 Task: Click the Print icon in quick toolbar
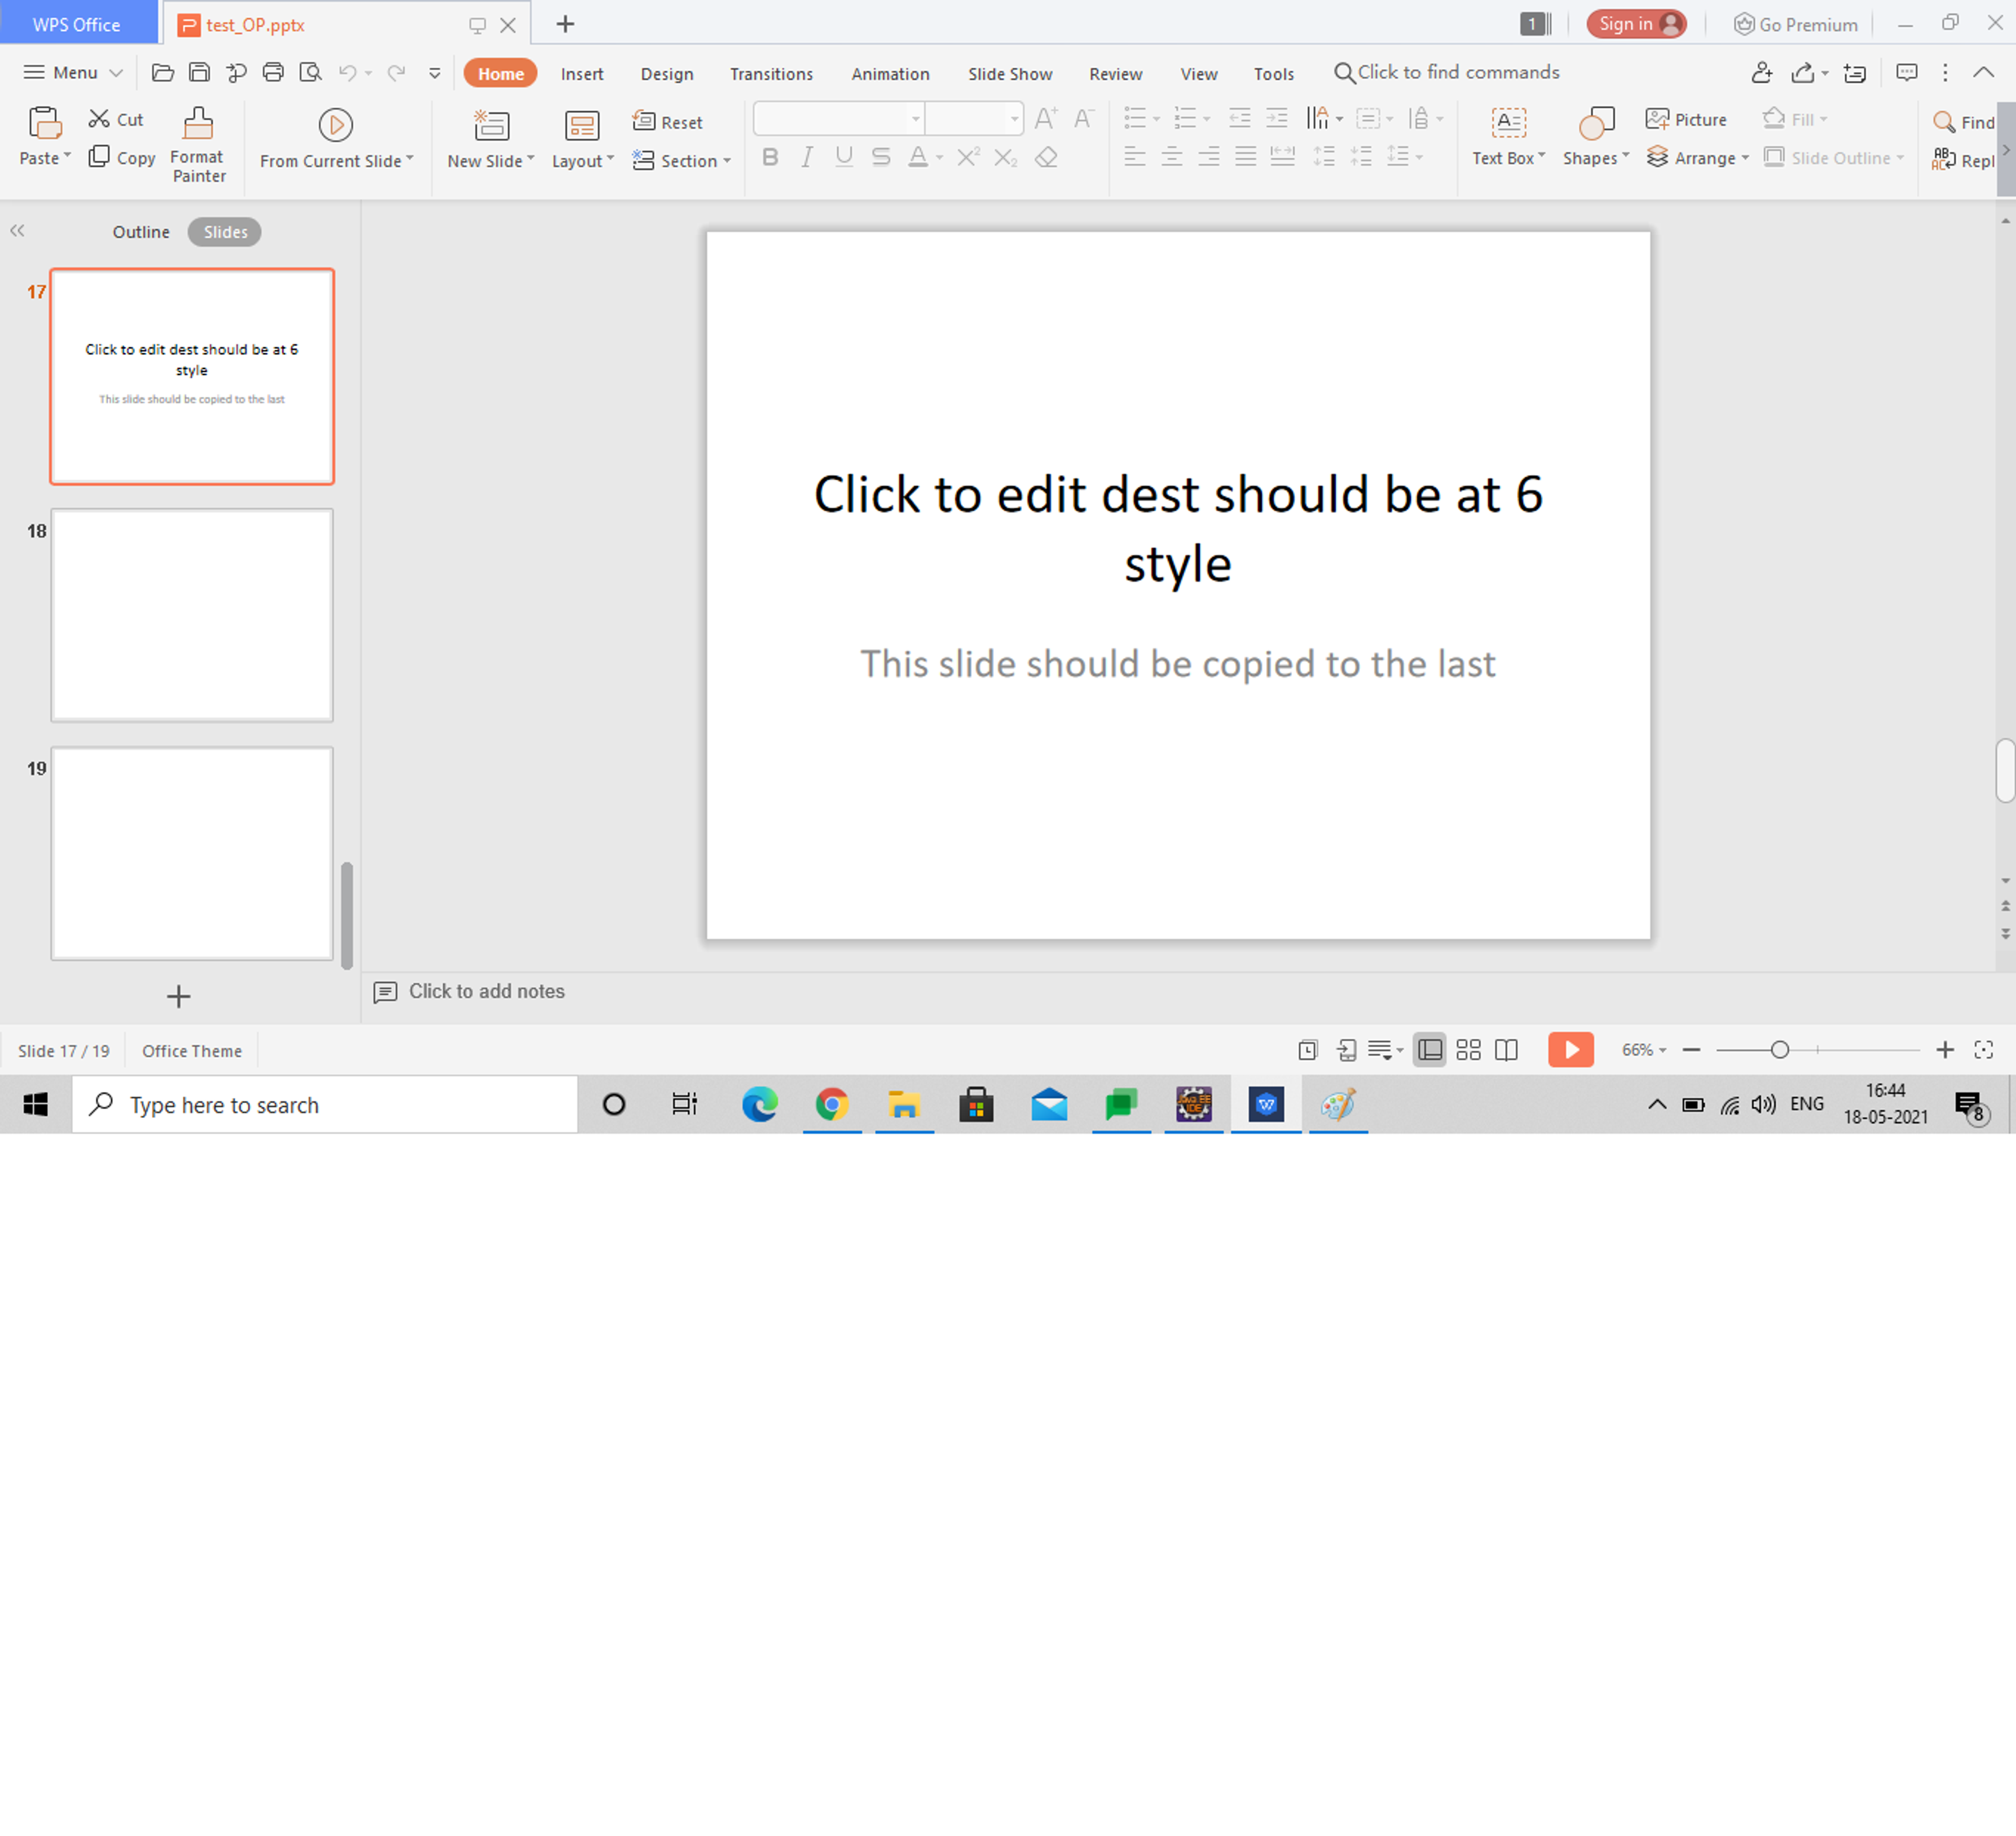(273, 72)
